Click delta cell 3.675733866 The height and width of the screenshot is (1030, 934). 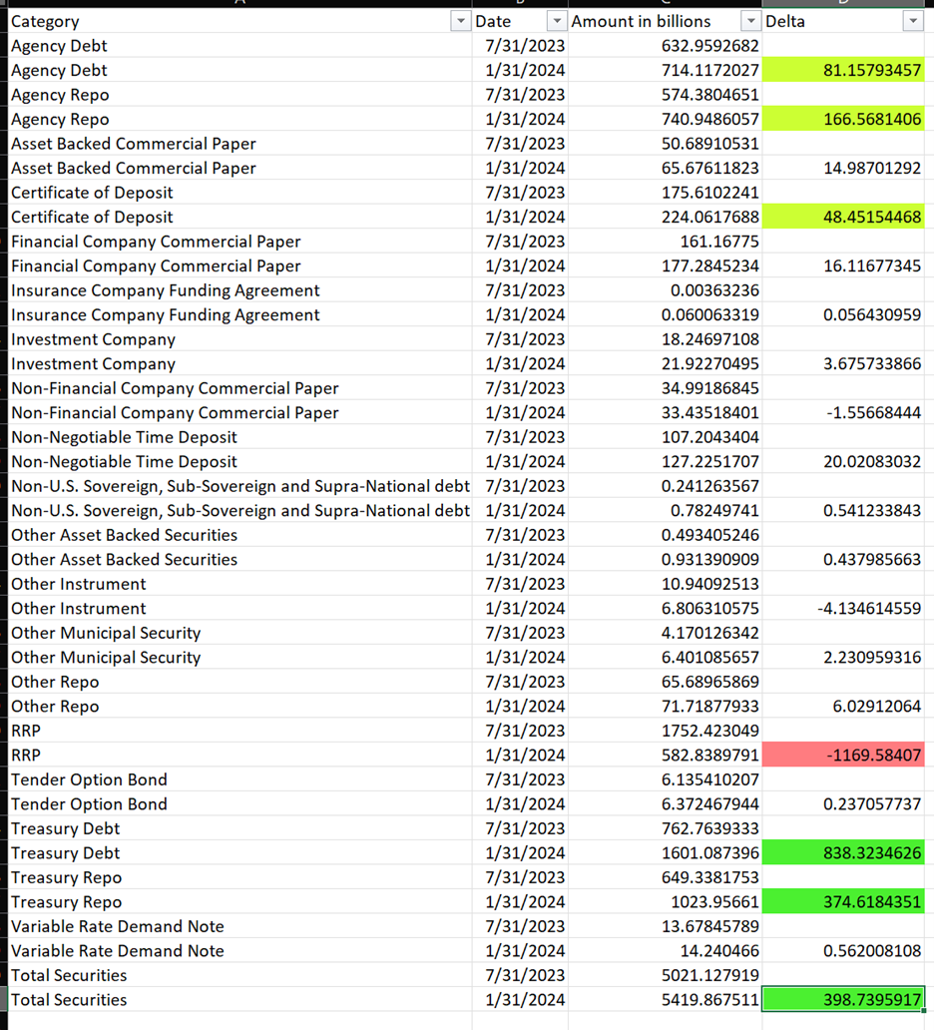coord(843,364)
